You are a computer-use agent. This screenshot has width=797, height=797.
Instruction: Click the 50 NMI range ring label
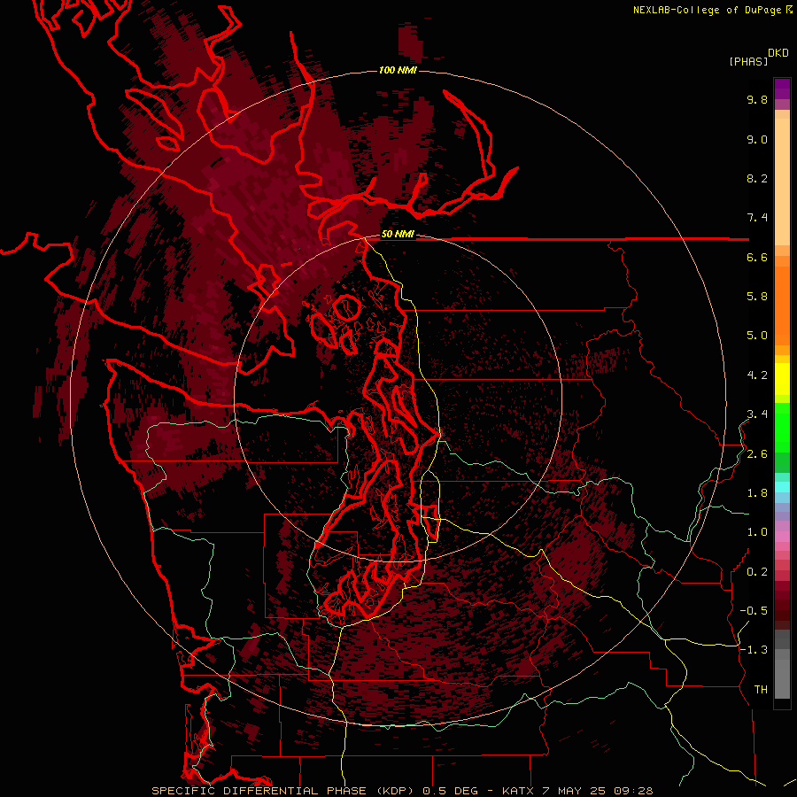click(x=398, y=235)
